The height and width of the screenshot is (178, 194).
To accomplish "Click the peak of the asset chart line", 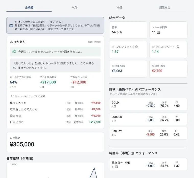I will [94, 168].
